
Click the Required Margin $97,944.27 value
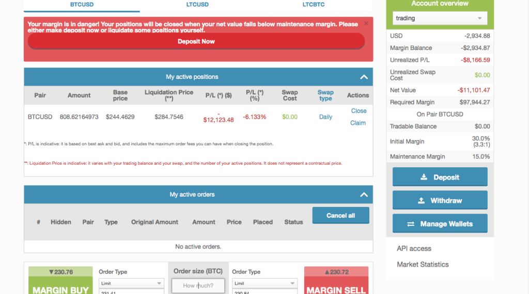click(x=475, y=102)
